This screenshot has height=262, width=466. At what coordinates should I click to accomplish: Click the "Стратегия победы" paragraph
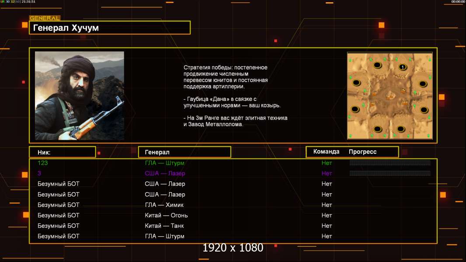226,77
